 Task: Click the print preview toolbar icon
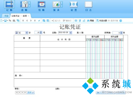(x=14, y=21)
